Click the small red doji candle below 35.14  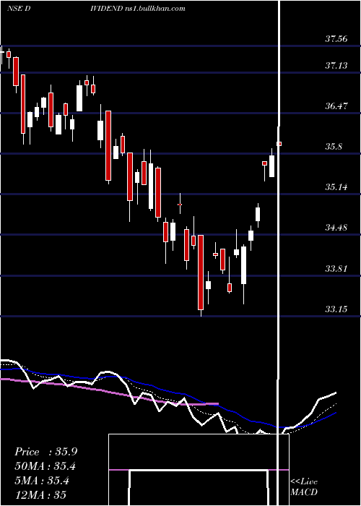(180, 205)
